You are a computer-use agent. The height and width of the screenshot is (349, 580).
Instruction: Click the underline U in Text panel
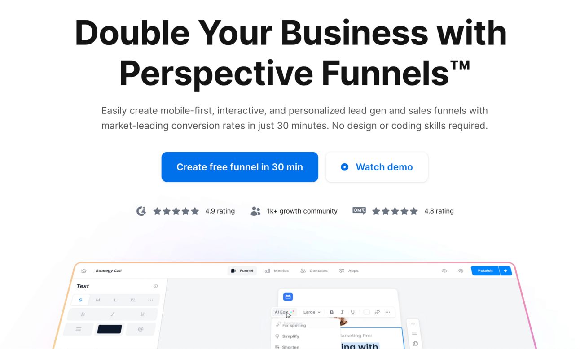(142, 314)
